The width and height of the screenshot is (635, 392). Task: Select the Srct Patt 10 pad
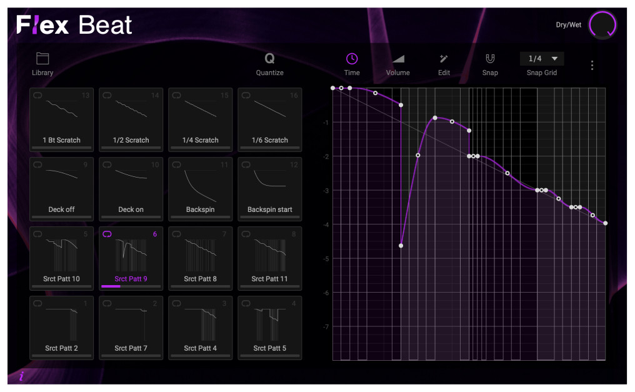[x=61, y=256]
